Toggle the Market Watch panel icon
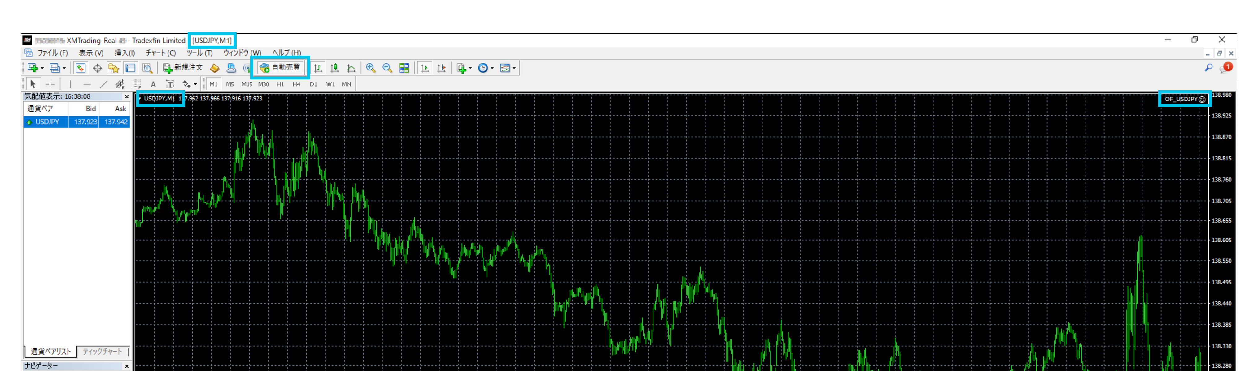Viewport: 1258px width, 371px height. 81,68
